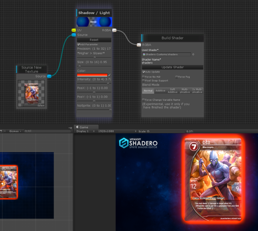Select the Additive blend mode

pos(160,91)
